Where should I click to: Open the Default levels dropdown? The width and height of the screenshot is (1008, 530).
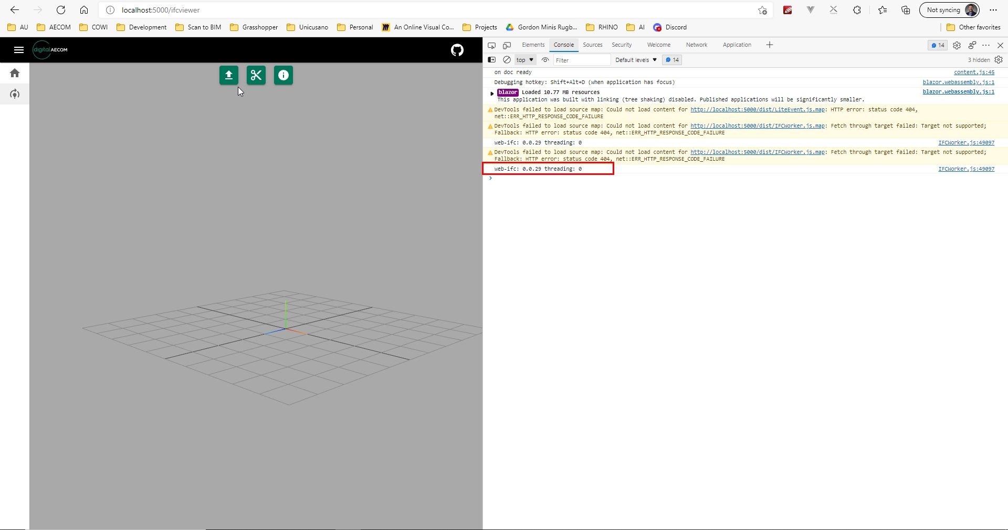(636, 60)
